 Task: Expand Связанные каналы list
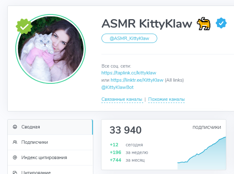(122, 99)
